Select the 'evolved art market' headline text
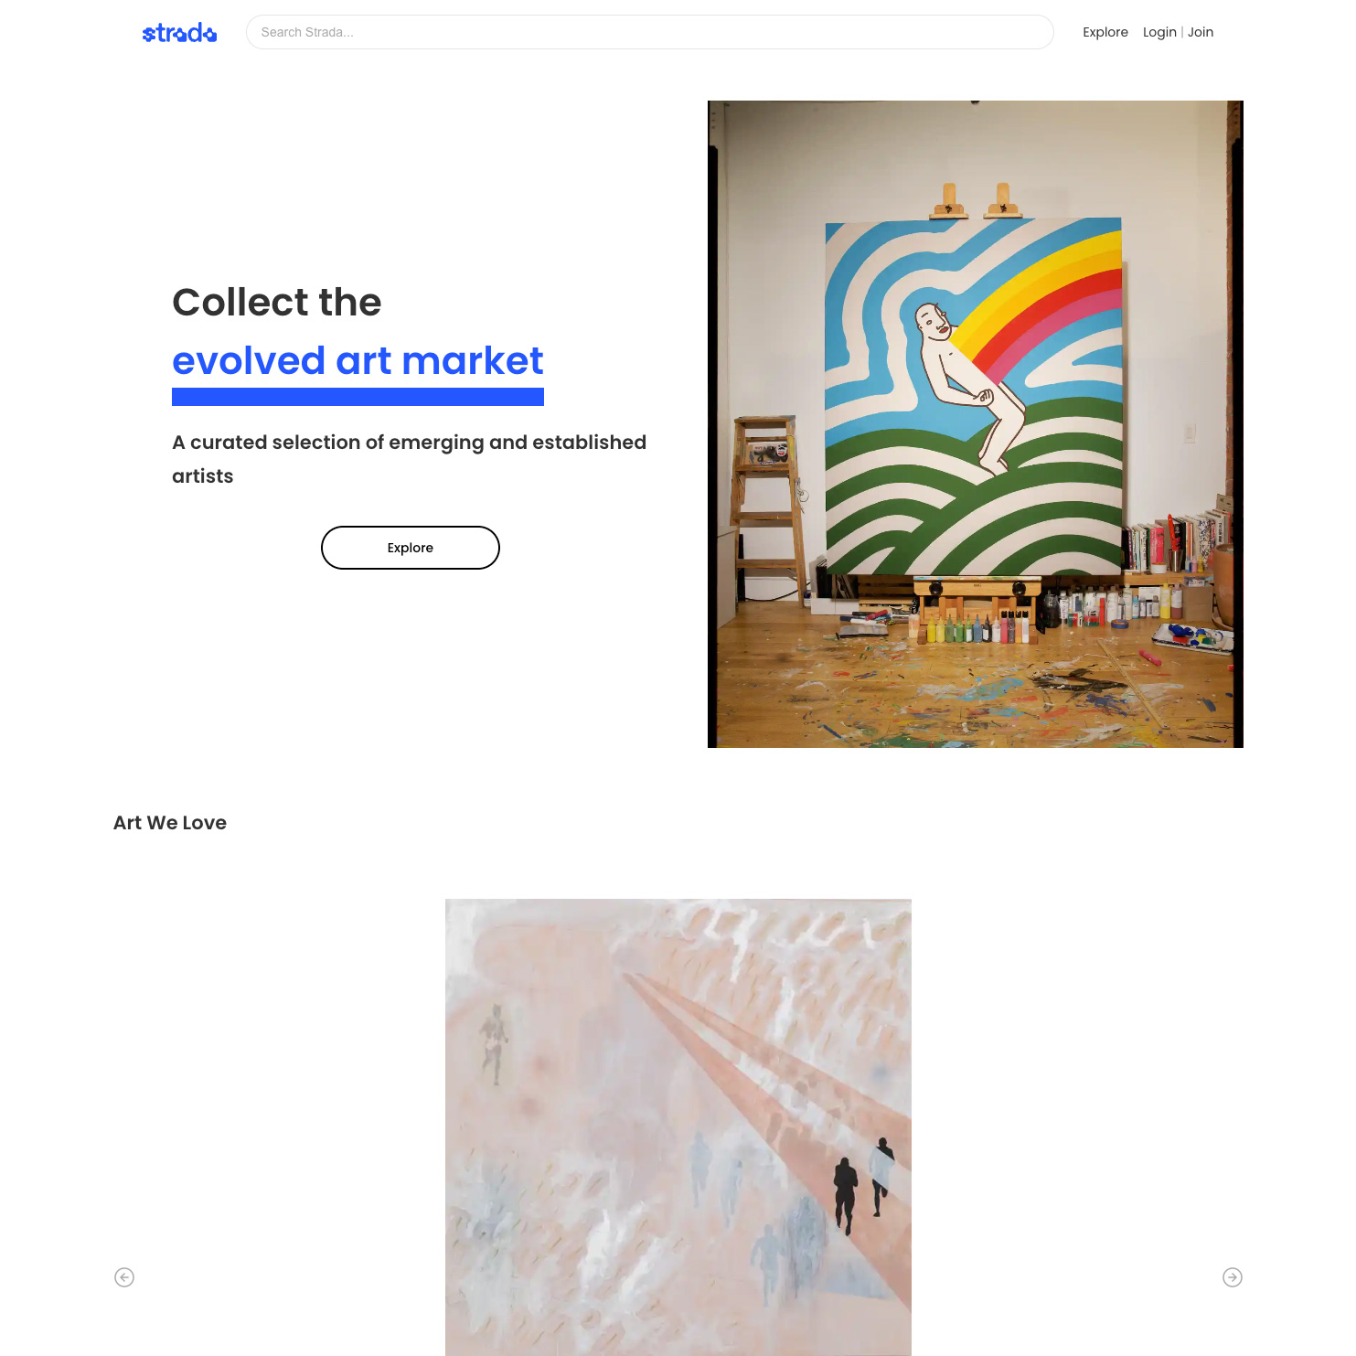 [358, 360]
